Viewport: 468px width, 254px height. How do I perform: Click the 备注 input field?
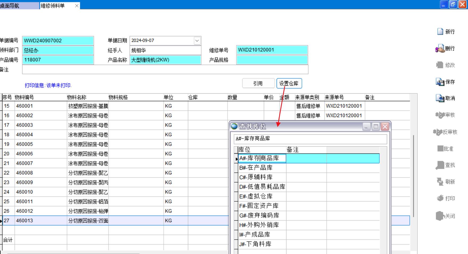pos(165,70)
